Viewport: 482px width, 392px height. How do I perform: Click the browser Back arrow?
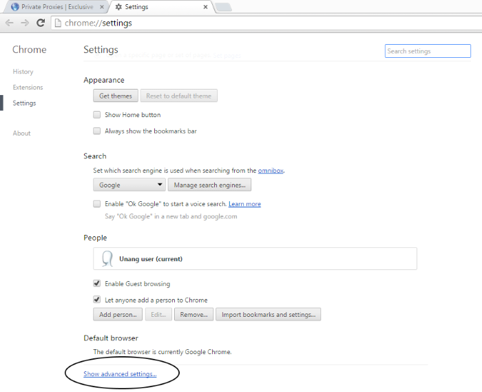10,23
